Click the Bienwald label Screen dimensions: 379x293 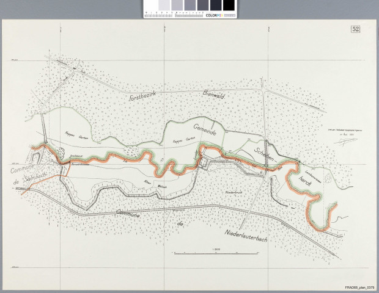214,95
